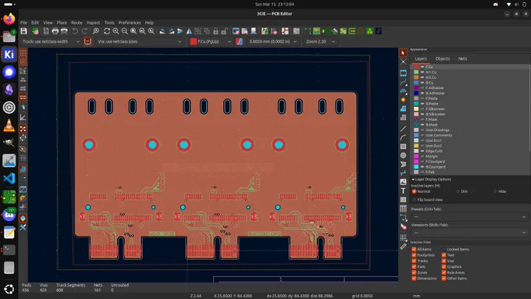The image size is (531, 299).
Task: Select the Margin layer row
Action: tap(469, 156)
